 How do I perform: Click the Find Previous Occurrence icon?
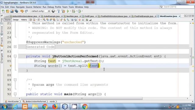(48, 20)
